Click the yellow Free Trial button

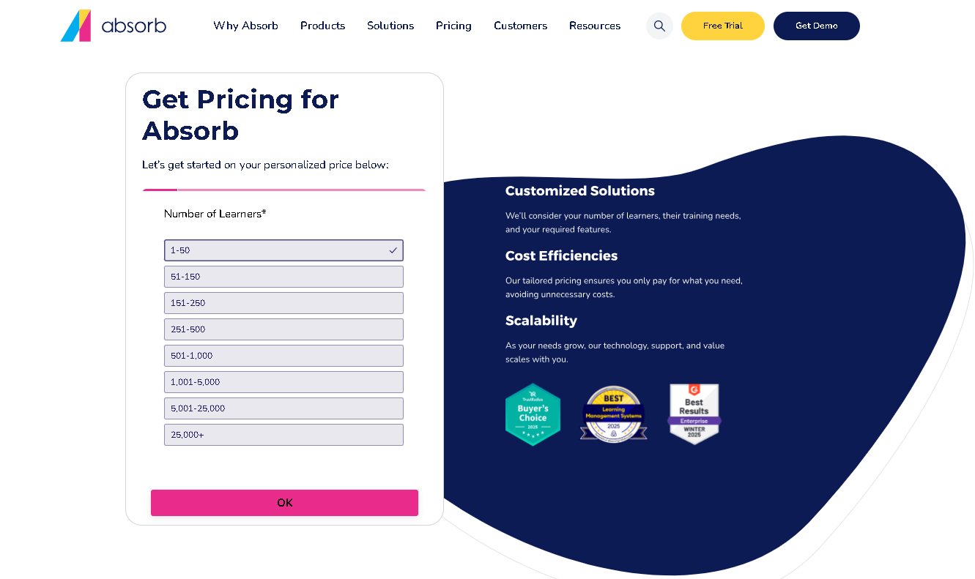pyautogui.click(x=723, y=26)
